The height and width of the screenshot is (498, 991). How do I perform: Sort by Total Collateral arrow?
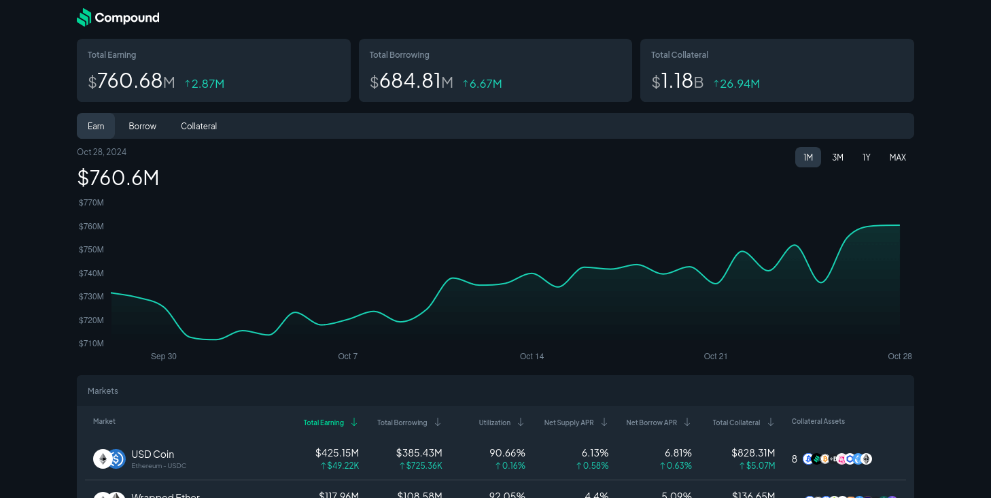[x=771, y=422]
